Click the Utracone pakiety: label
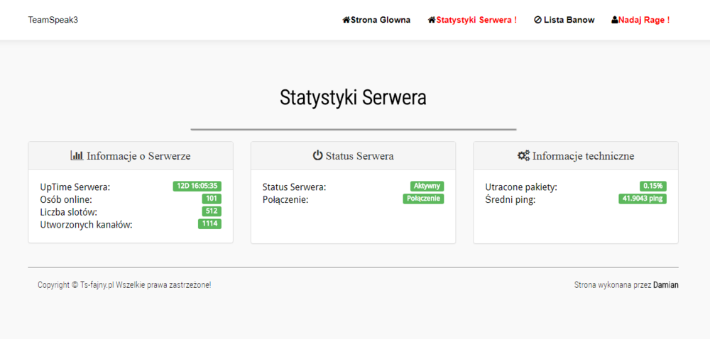The height and width of the screenshot is (339, 710). [x=521, y=187]
